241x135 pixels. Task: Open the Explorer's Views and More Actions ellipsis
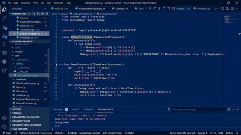[x=45, y=9]
